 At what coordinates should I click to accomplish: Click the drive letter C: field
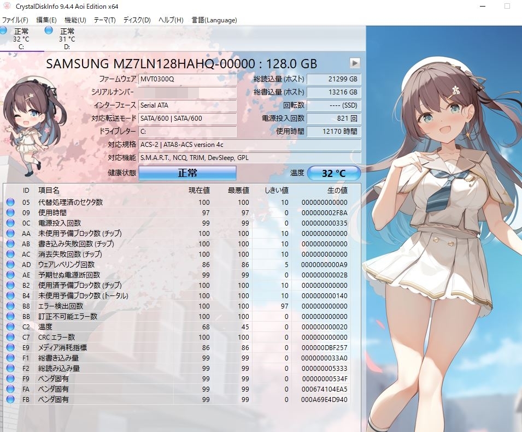point(187,132)
